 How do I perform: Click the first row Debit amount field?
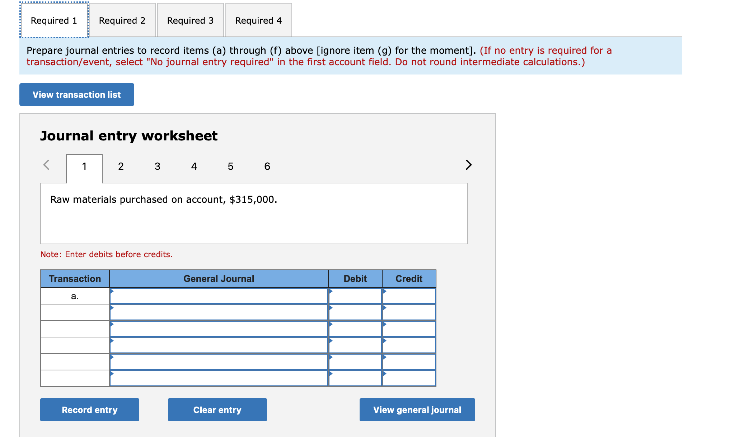tap(355, 296)
